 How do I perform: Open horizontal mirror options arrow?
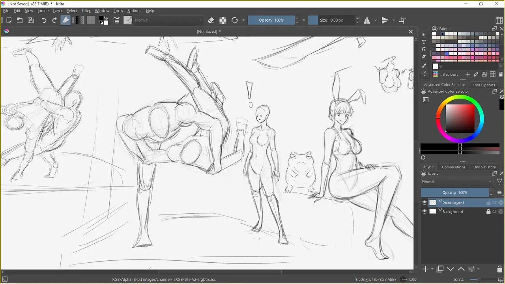(x=375, y=20)
